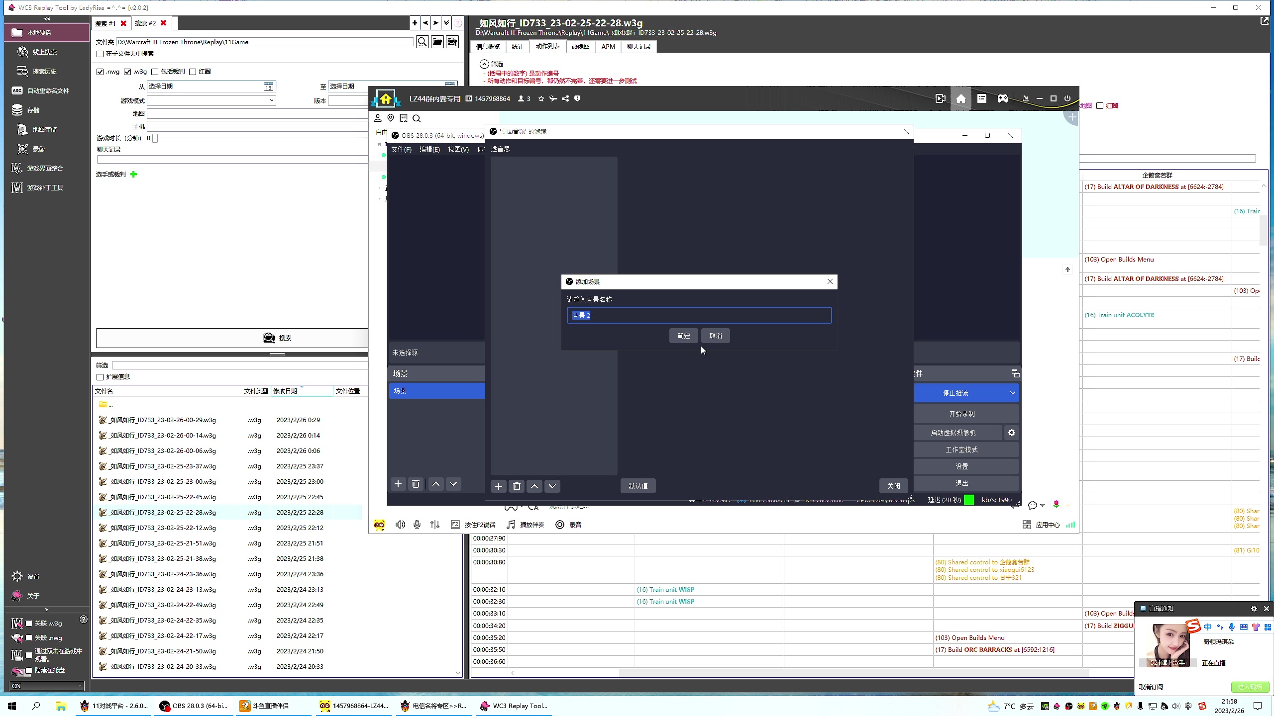Viewport: 1274px width, 716px height.
Task: Switch to 信息概览 tab
Action: [488, 46]
